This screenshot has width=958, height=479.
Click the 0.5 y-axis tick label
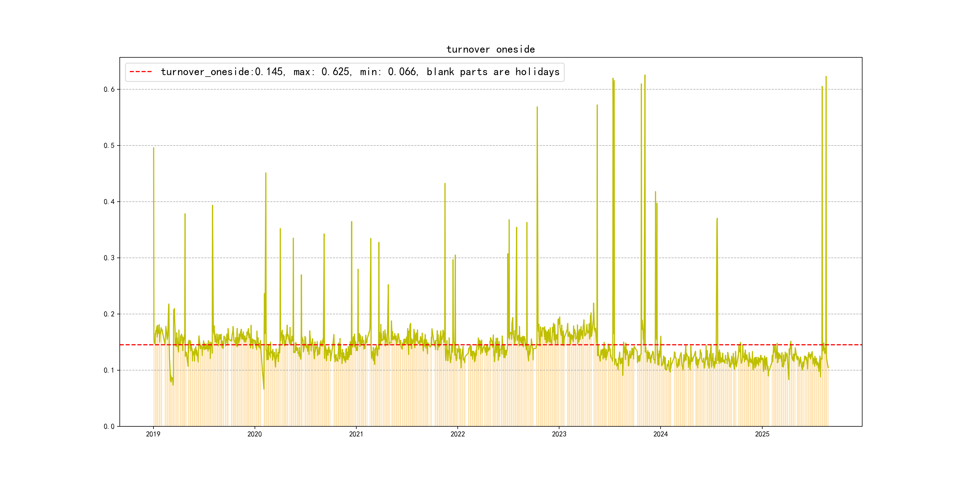pos(109,145)
